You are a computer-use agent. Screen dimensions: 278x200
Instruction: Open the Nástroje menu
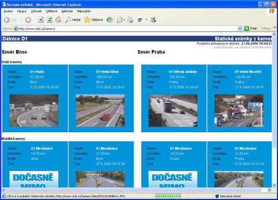(x=67, y=11)
